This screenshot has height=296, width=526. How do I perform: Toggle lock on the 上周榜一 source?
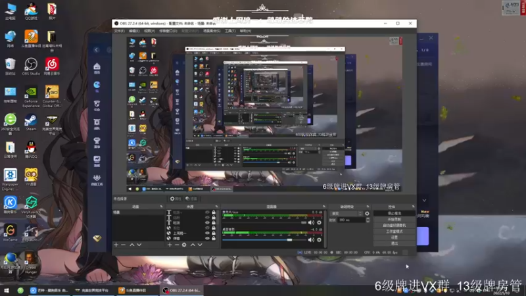point(214,233)
